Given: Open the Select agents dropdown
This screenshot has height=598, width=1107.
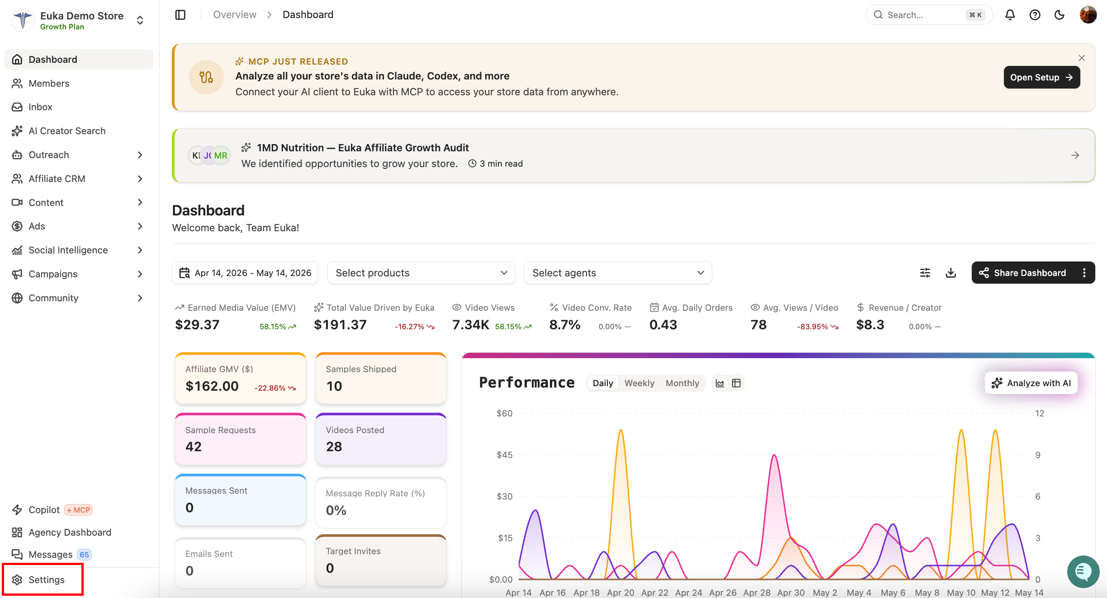Looking at the screenshot, I should 618,273.
